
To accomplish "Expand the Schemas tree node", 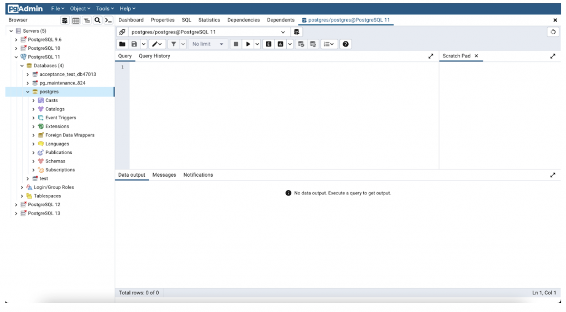I will click(x=34, y=161).
